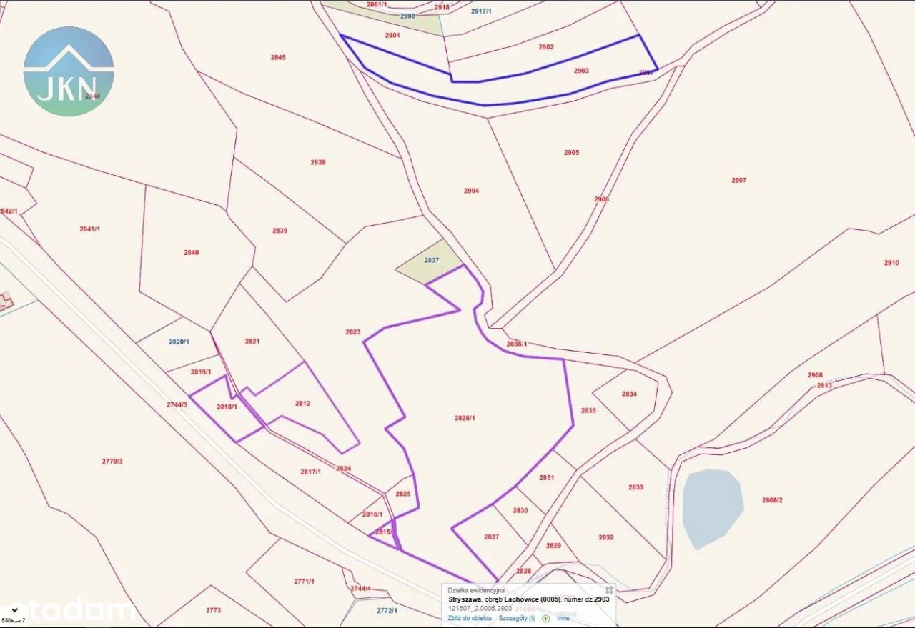This screenshot has height=628, width=915.
Task: Click the 'Zbliż do obiektu' link
Action: pyautogui.click(x=470, y=618)
